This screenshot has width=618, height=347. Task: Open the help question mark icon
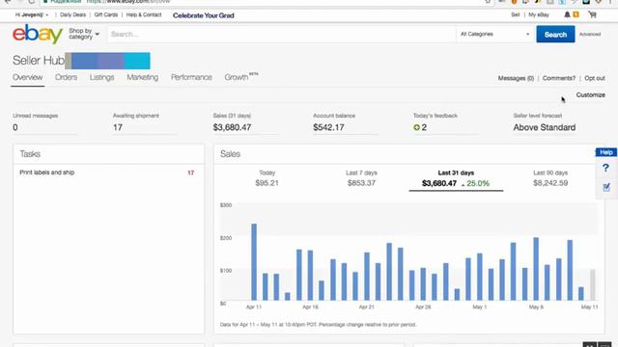[x=605, y=168]
